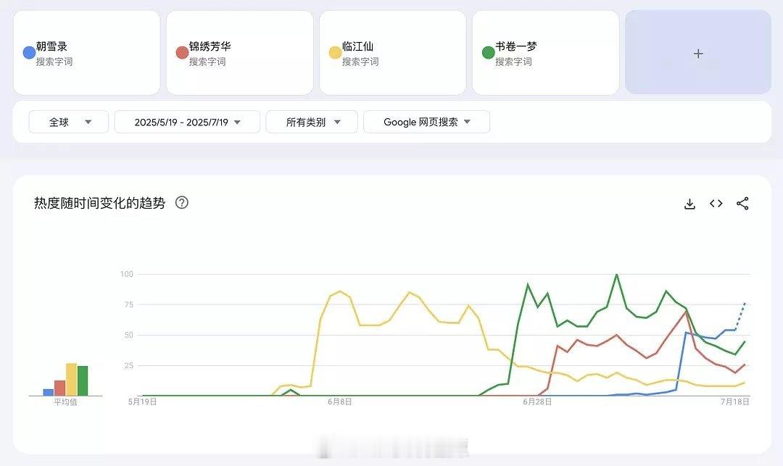783x466 pixels.
Task: Click the green dot beside 书卷一梦
Action: click(488, 53)
